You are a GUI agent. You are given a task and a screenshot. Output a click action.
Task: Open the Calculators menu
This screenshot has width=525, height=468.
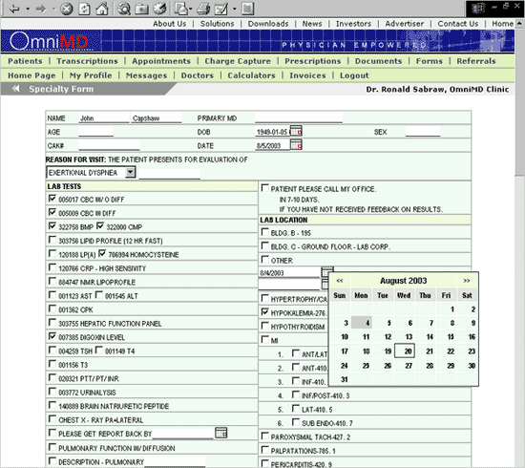pyautogui.click(x=251, y=75)
